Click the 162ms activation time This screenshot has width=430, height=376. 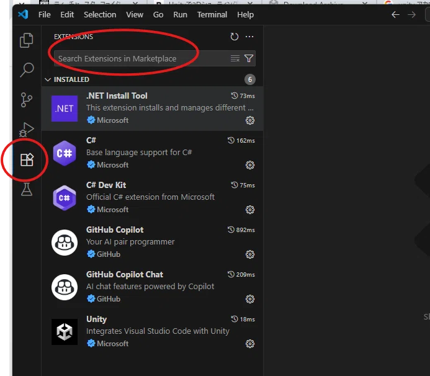click(x=241, y=140)
